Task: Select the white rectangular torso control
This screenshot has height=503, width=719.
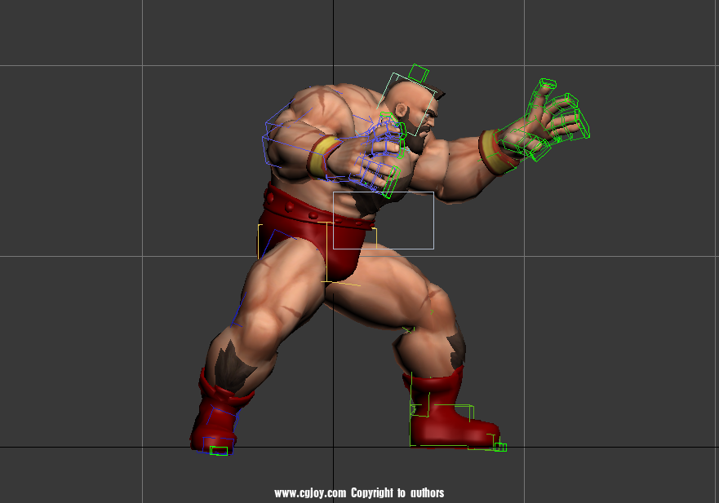Action: 384,220
